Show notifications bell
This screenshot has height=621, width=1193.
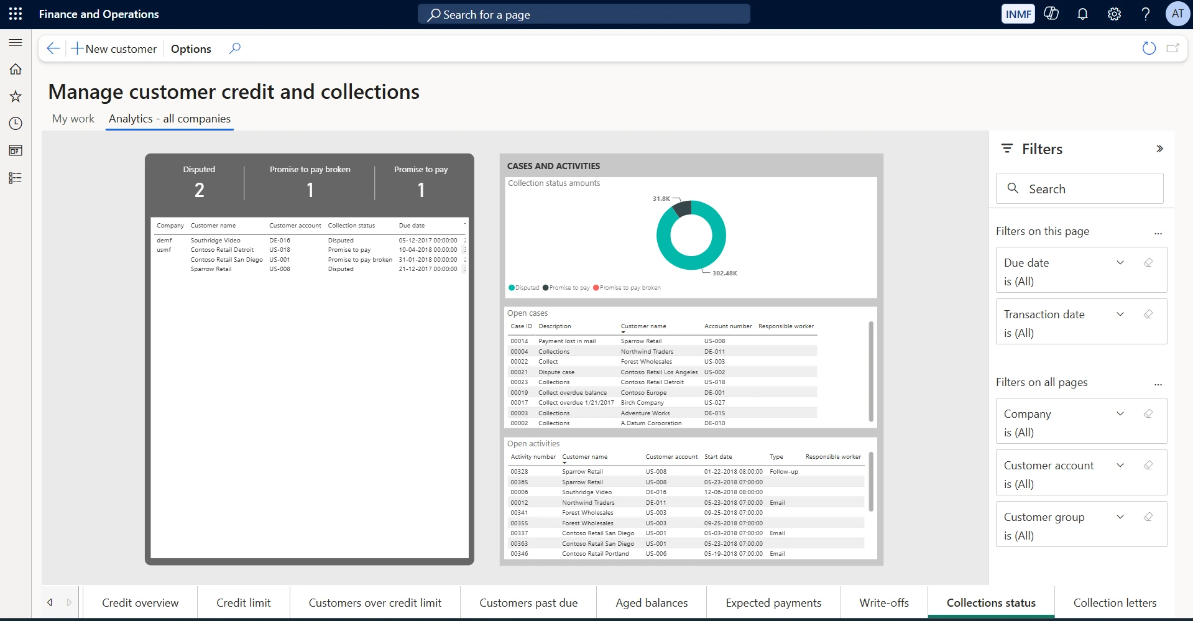1082,14
